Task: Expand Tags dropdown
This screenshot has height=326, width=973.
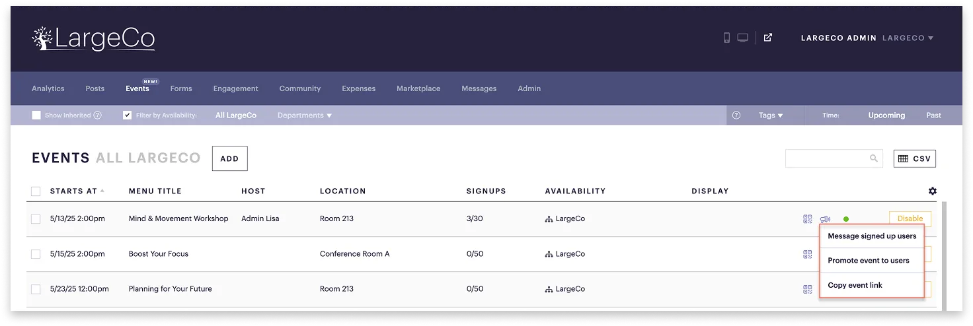Action: point(771,115)
